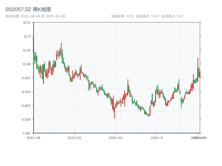
Task: Click the 2024-11 x-axis date label
Action: [157, 138]
